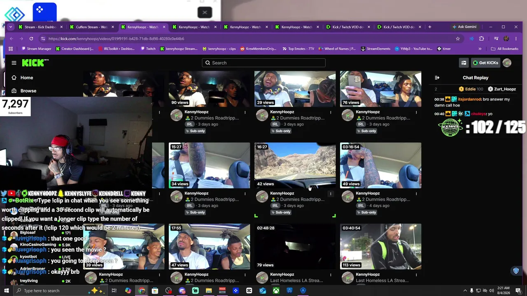Image resolution: width=527 pixels, height=296 pixels.
Task: Open the Wheel of Names bookmark
Action: (337, 49)
